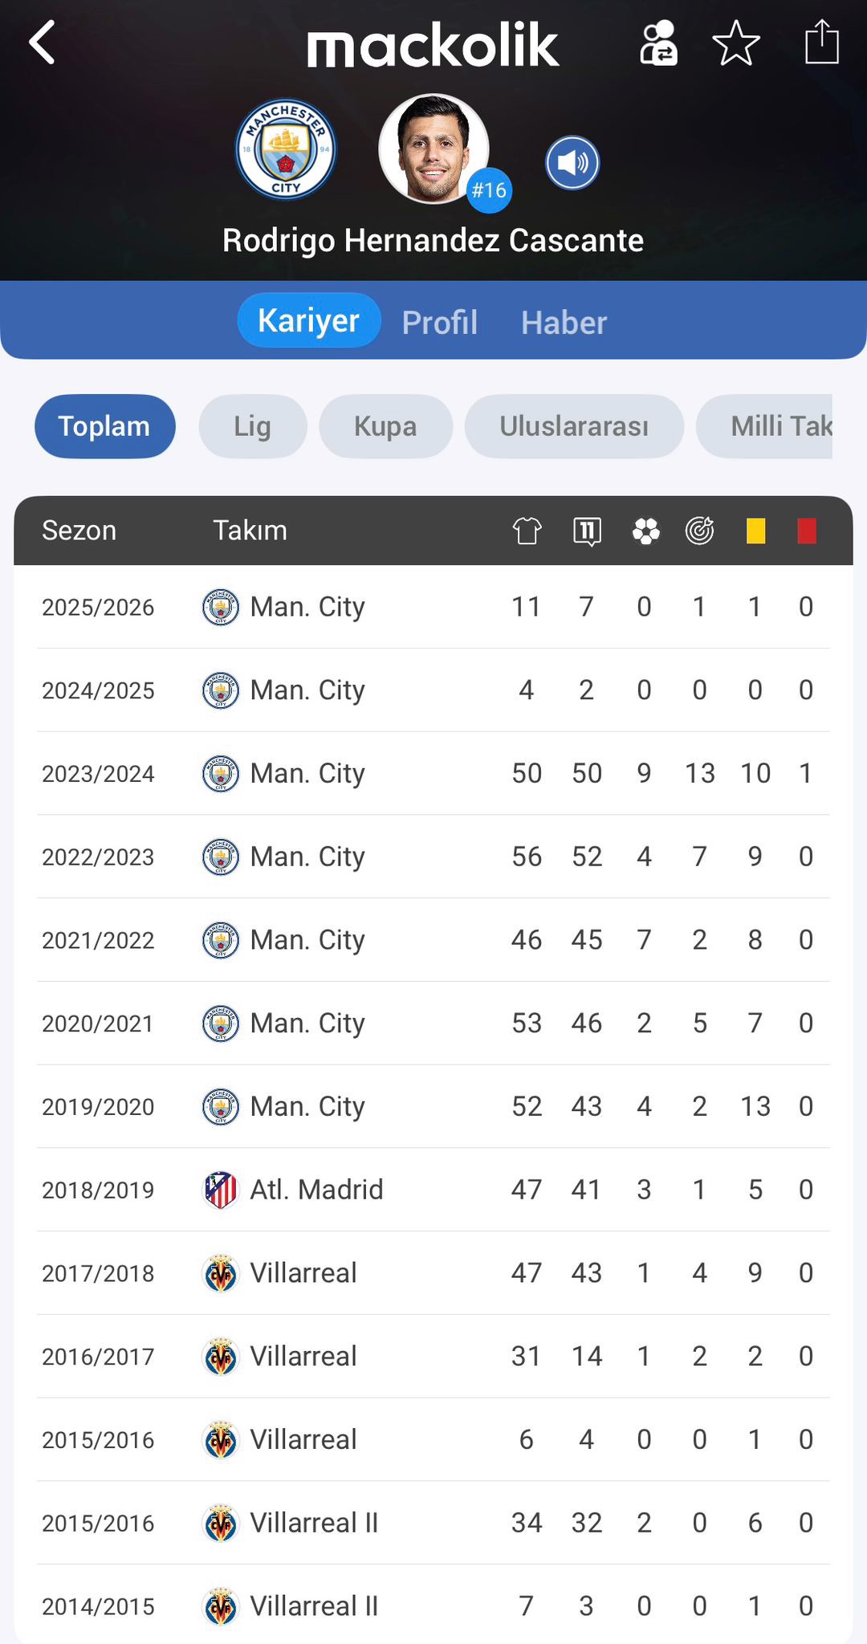Switch to the Profil tab
Image resolution: width=867 pixels, height=1644 pixels.
(439, 322)
